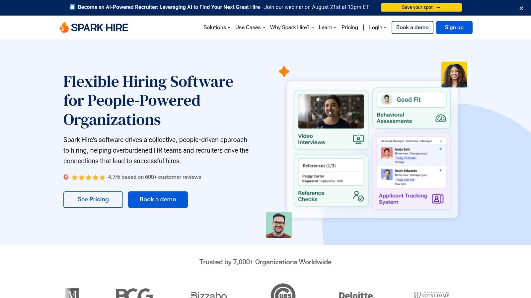Click Today 10:00 AM time tag

click(x=406, y=158)
